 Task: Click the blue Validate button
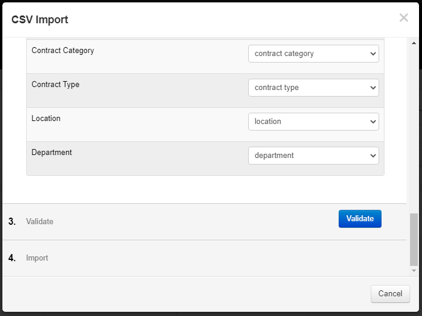[360, 219]
